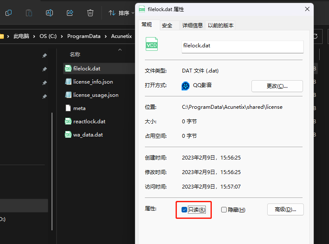Click OS (C:) in the breadcrumb path
This screenshot has height=244, width=329.
point(48,36)
